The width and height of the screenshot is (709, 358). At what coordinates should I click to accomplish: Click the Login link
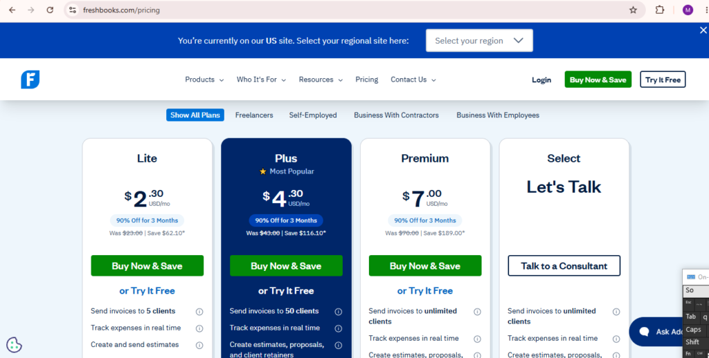tap(541, 80)
